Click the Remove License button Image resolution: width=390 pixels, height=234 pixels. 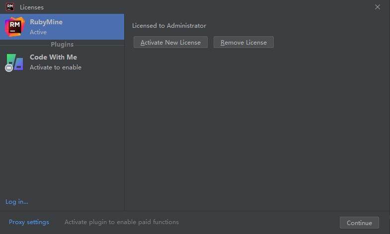tap(243, 42)
